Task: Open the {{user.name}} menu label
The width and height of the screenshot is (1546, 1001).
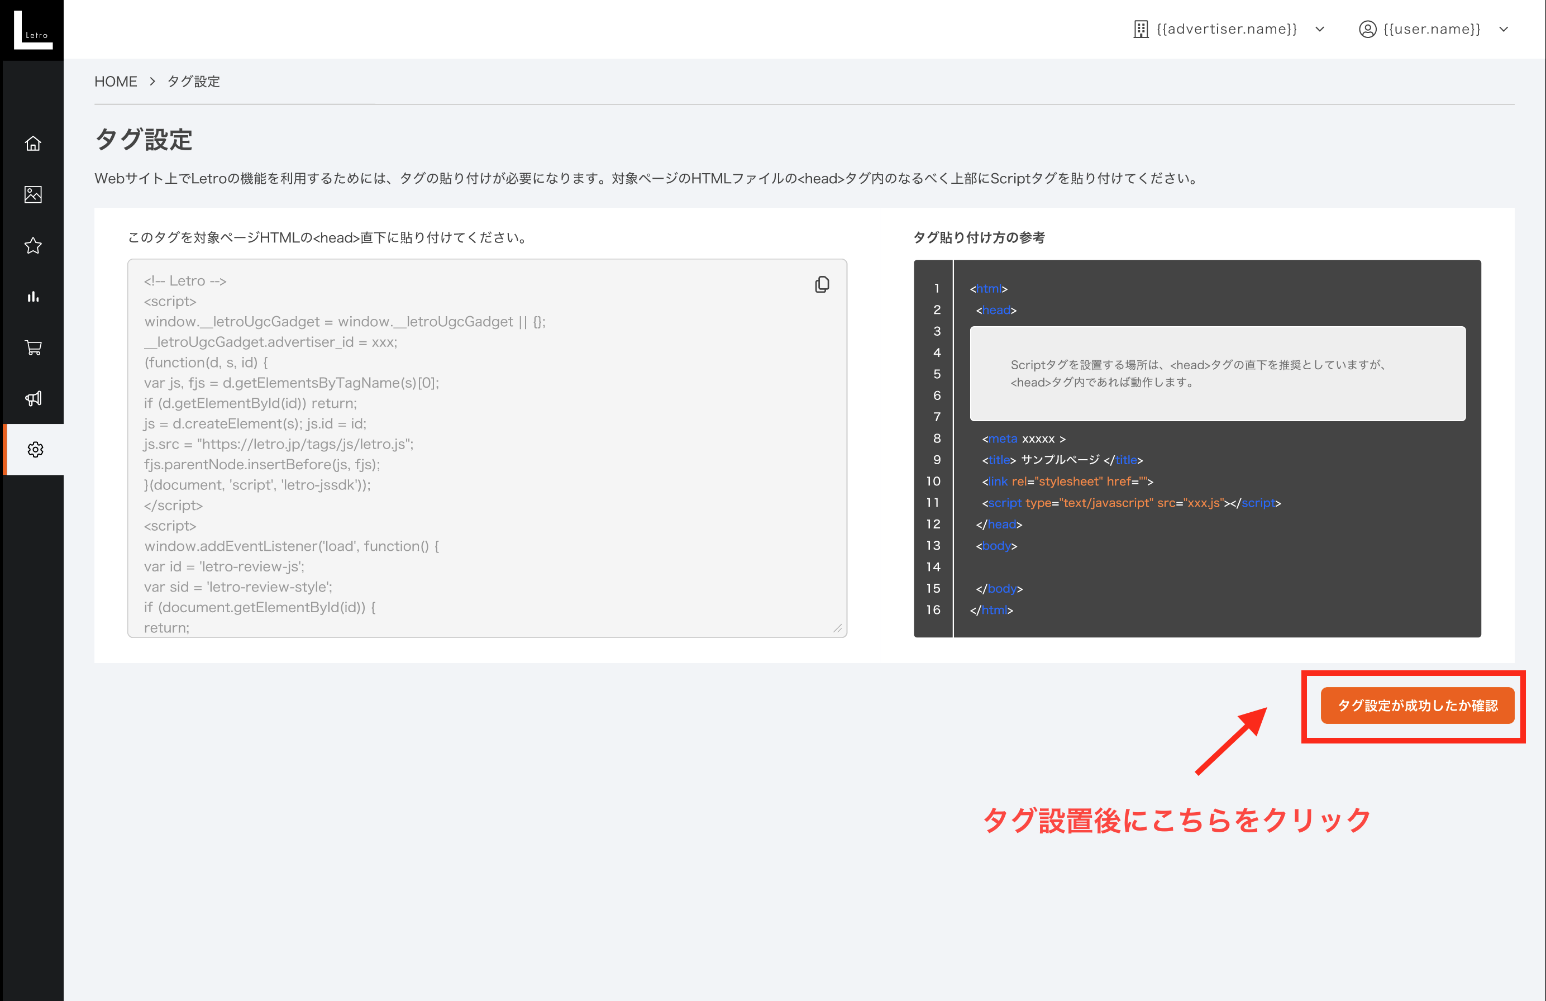Action: [1432, 29]
